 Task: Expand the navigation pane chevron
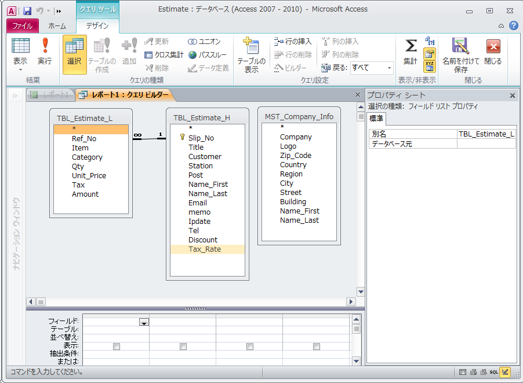[15, 96]
